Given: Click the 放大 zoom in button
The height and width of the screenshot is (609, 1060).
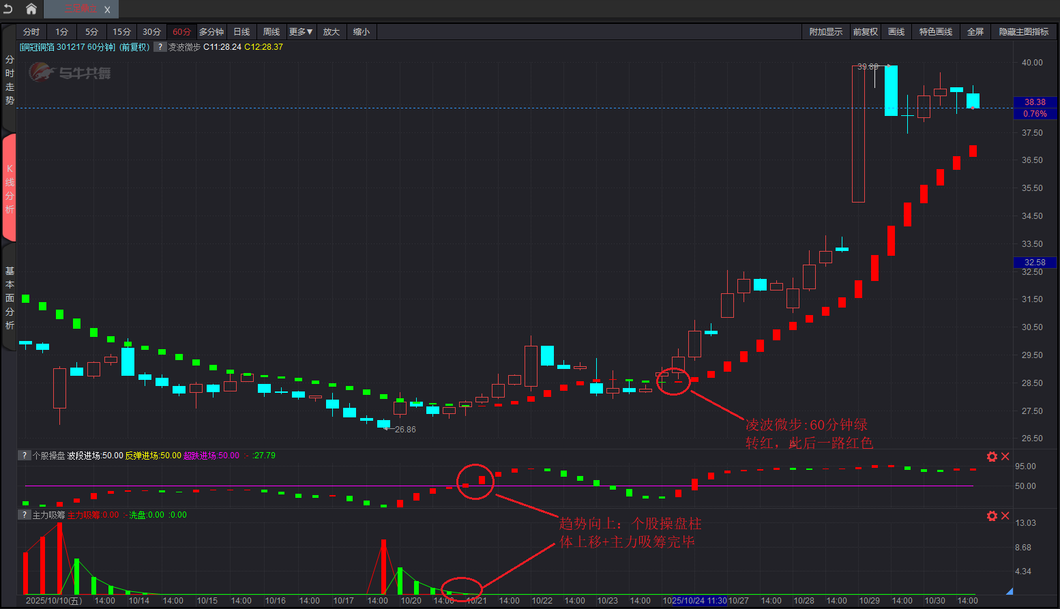Looking at the screenshot, I should click(x=331, y=32).
